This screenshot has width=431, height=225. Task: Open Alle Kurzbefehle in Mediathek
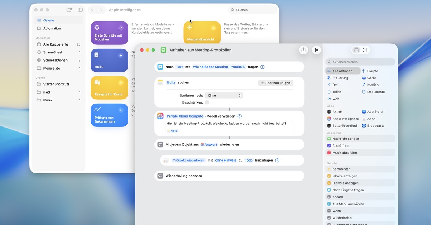[59, 44]
